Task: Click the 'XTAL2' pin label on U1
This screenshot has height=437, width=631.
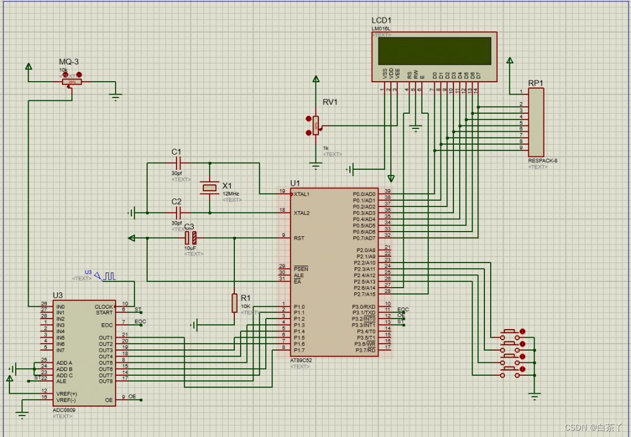Action: [x=301, y=213]
